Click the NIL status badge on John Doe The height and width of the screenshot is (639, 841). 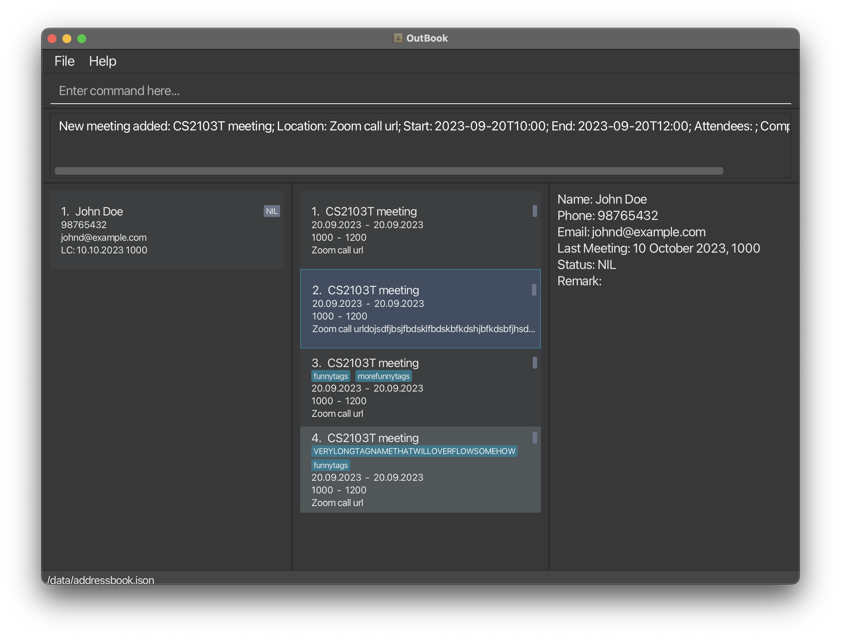(272, 211)
